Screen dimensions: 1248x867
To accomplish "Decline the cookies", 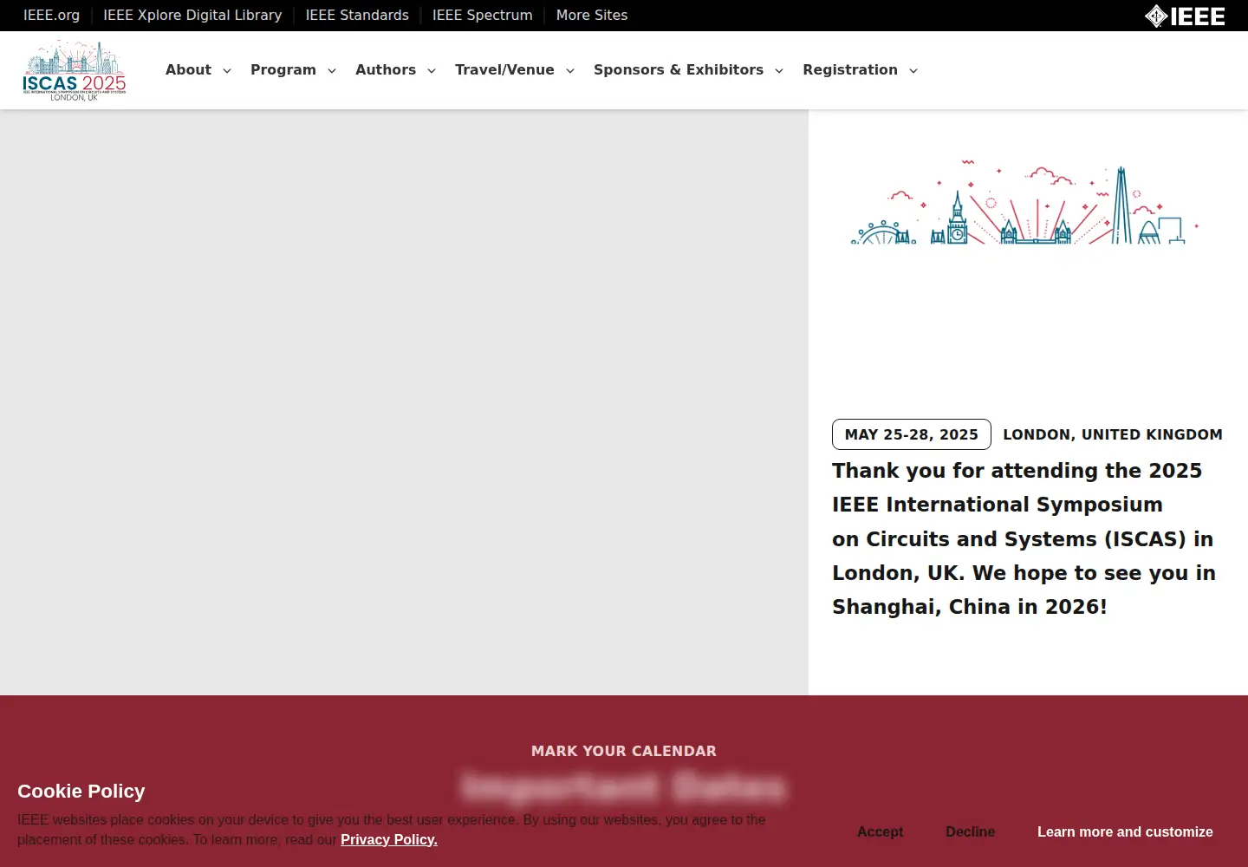I will click(x=971, y=831).
